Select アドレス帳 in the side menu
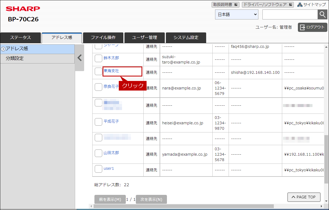Image resolution: width=329 pixels, height=210 pixels. (37, 49)
